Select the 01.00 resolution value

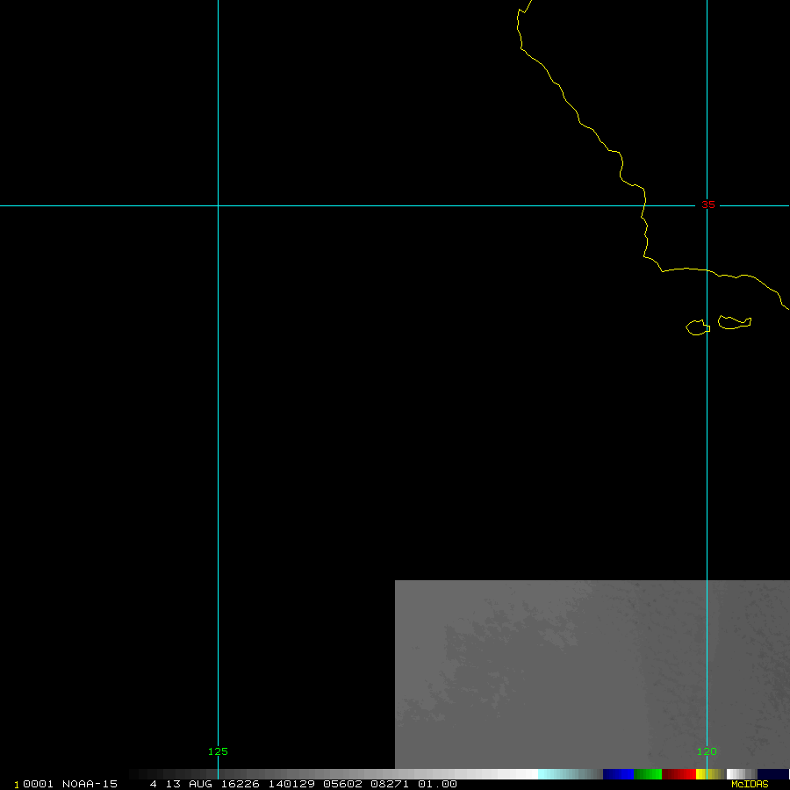437,784
